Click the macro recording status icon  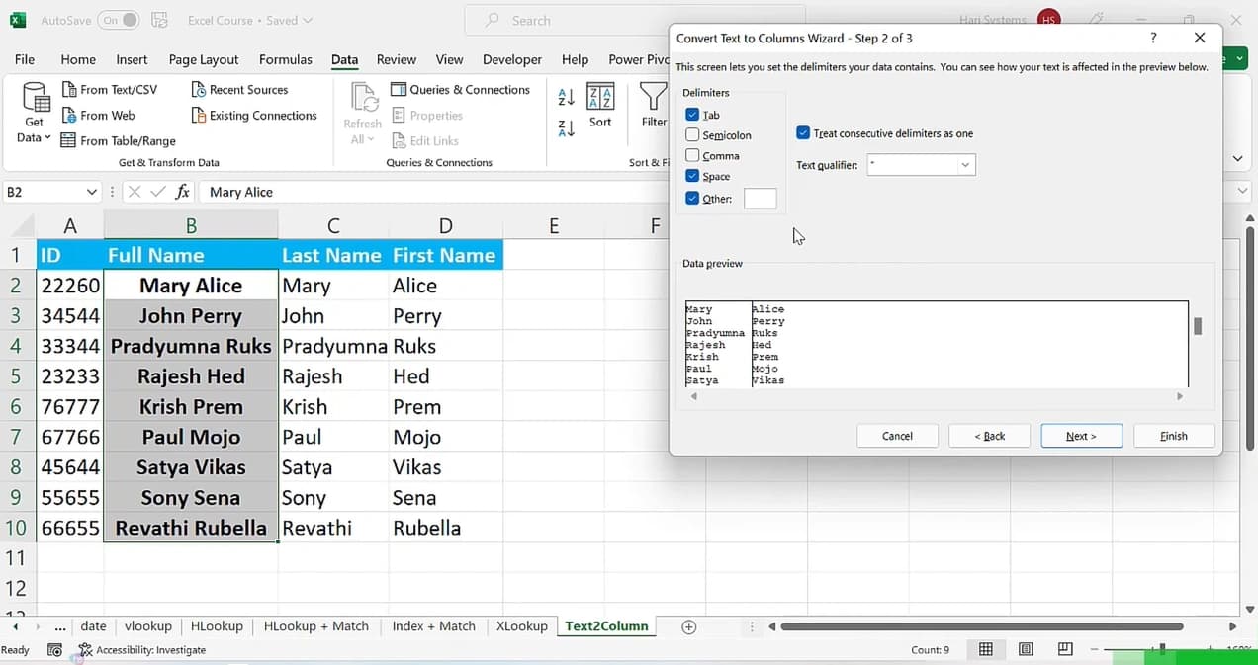pyautogui.click(x=54, y=650)
